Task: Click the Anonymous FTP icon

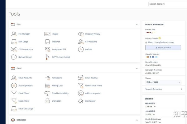Action: point(47,49)
